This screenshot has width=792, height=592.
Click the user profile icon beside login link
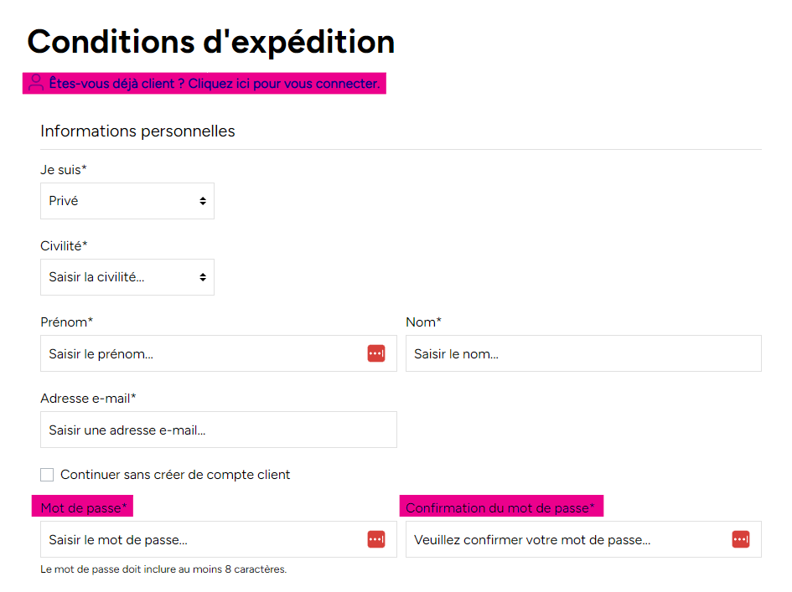(x=36, y=83)
